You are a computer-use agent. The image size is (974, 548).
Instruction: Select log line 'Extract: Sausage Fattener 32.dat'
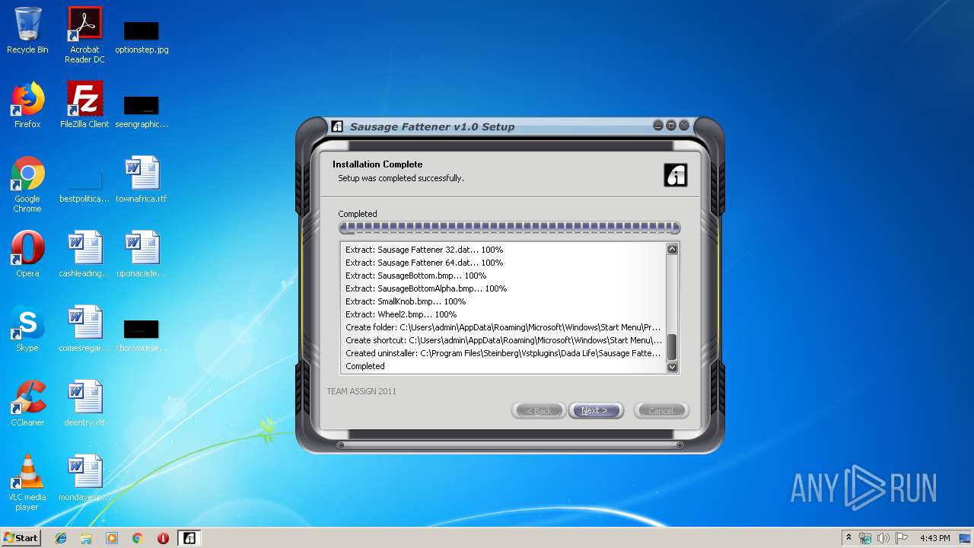(424, 250)
